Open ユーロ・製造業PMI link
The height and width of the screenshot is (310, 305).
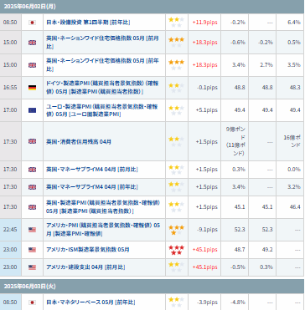click(x=102, y=110)
